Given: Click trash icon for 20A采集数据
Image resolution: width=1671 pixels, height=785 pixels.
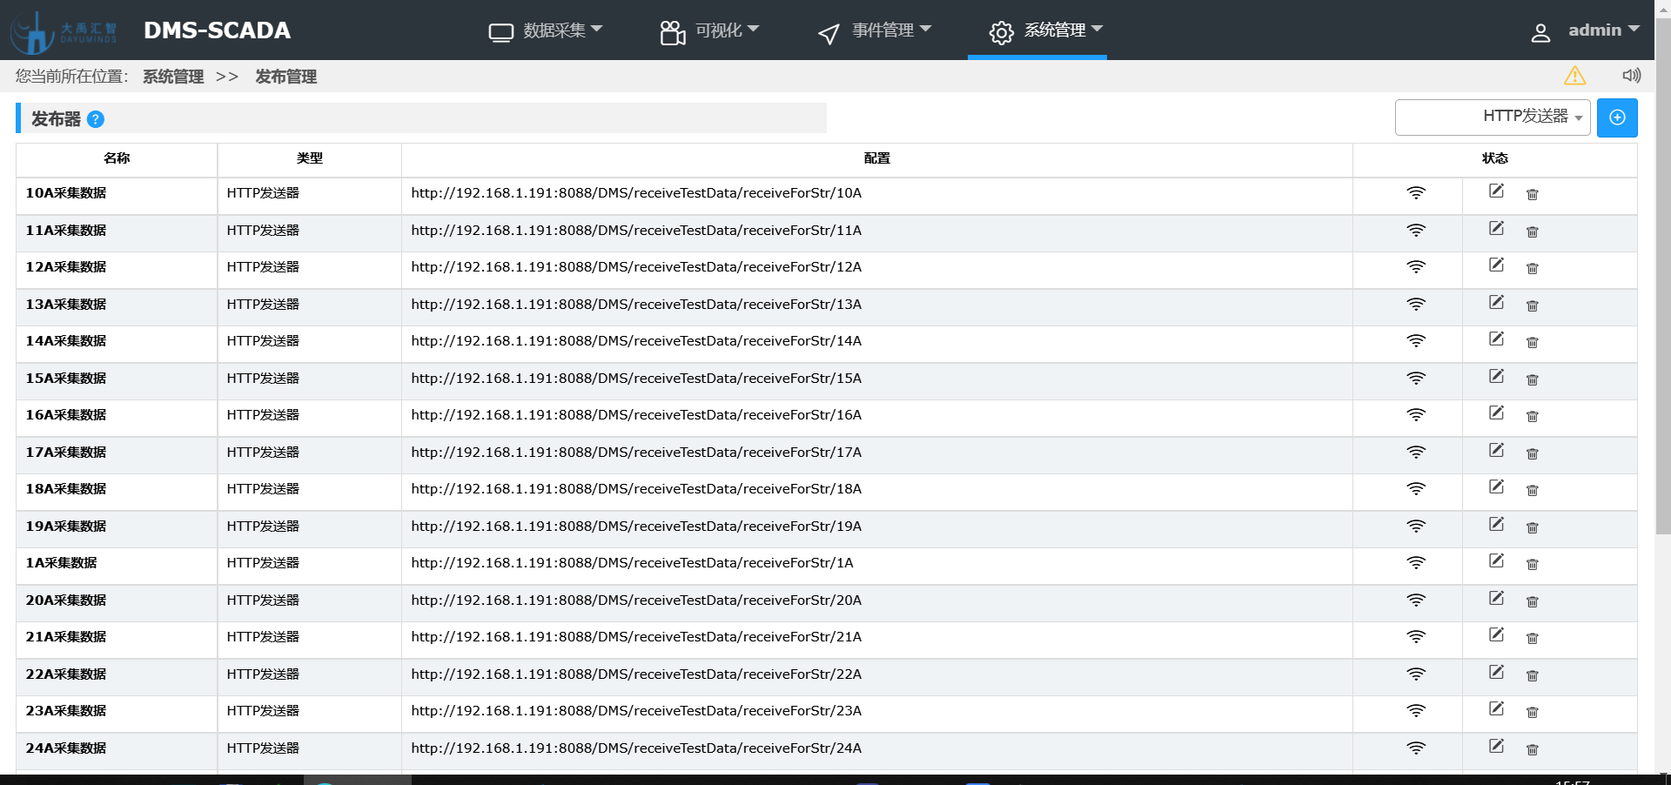Looking at the screenshot, I should point(1532,601).
